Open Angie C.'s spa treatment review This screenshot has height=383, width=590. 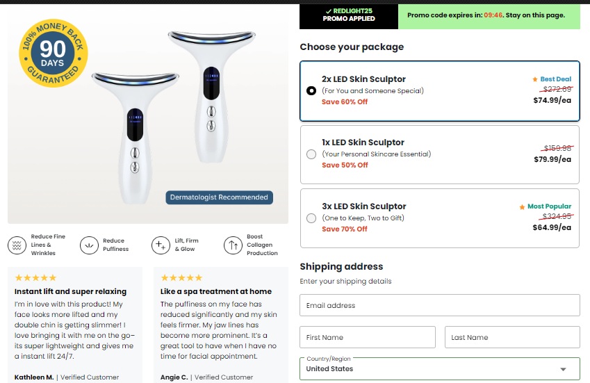(x=220, y=324)
